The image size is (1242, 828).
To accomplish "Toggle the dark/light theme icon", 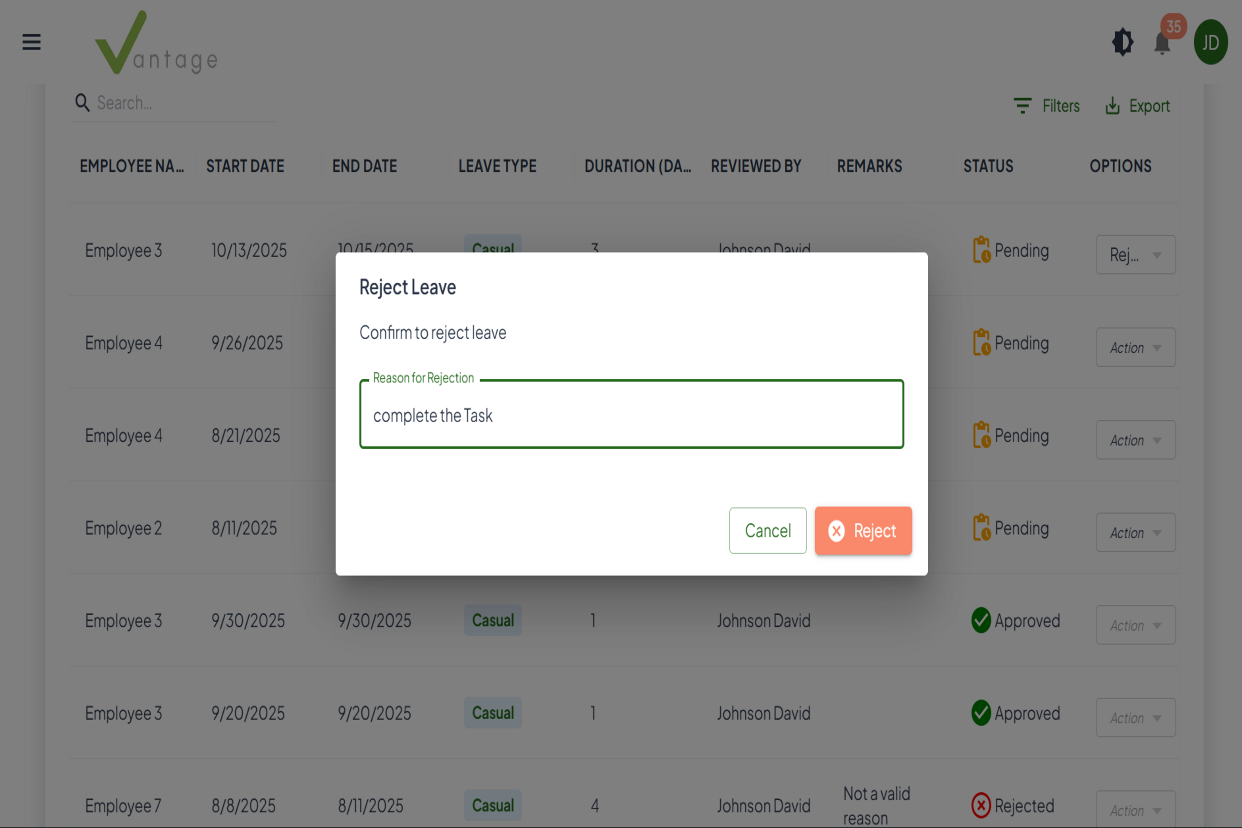I will 1122,42.
